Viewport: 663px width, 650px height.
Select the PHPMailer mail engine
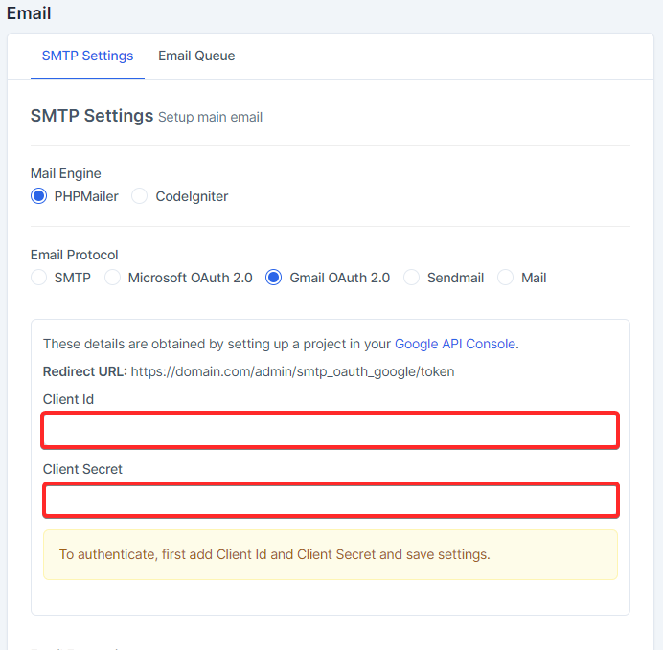coord(39,196)
